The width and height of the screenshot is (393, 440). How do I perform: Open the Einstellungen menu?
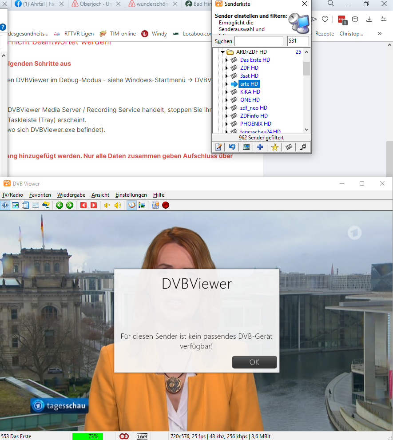pos(131,195)
